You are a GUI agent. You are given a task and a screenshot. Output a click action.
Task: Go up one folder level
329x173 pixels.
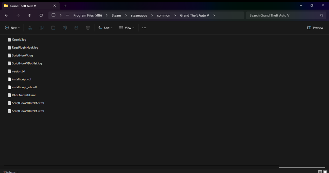pyautogui.click(x=30, y=15)
